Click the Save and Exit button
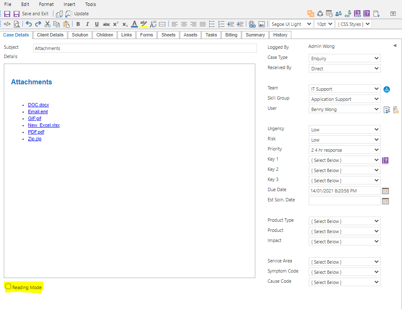This screenshot has height=312, width=402. tap(35, 14)
